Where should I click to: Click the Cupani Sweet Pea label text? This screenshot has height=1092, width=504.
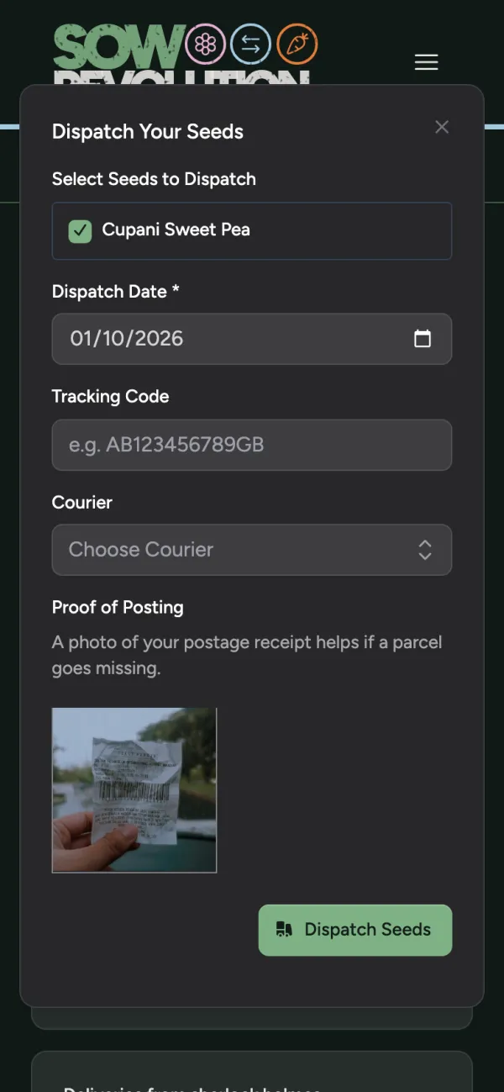[176, 229]
